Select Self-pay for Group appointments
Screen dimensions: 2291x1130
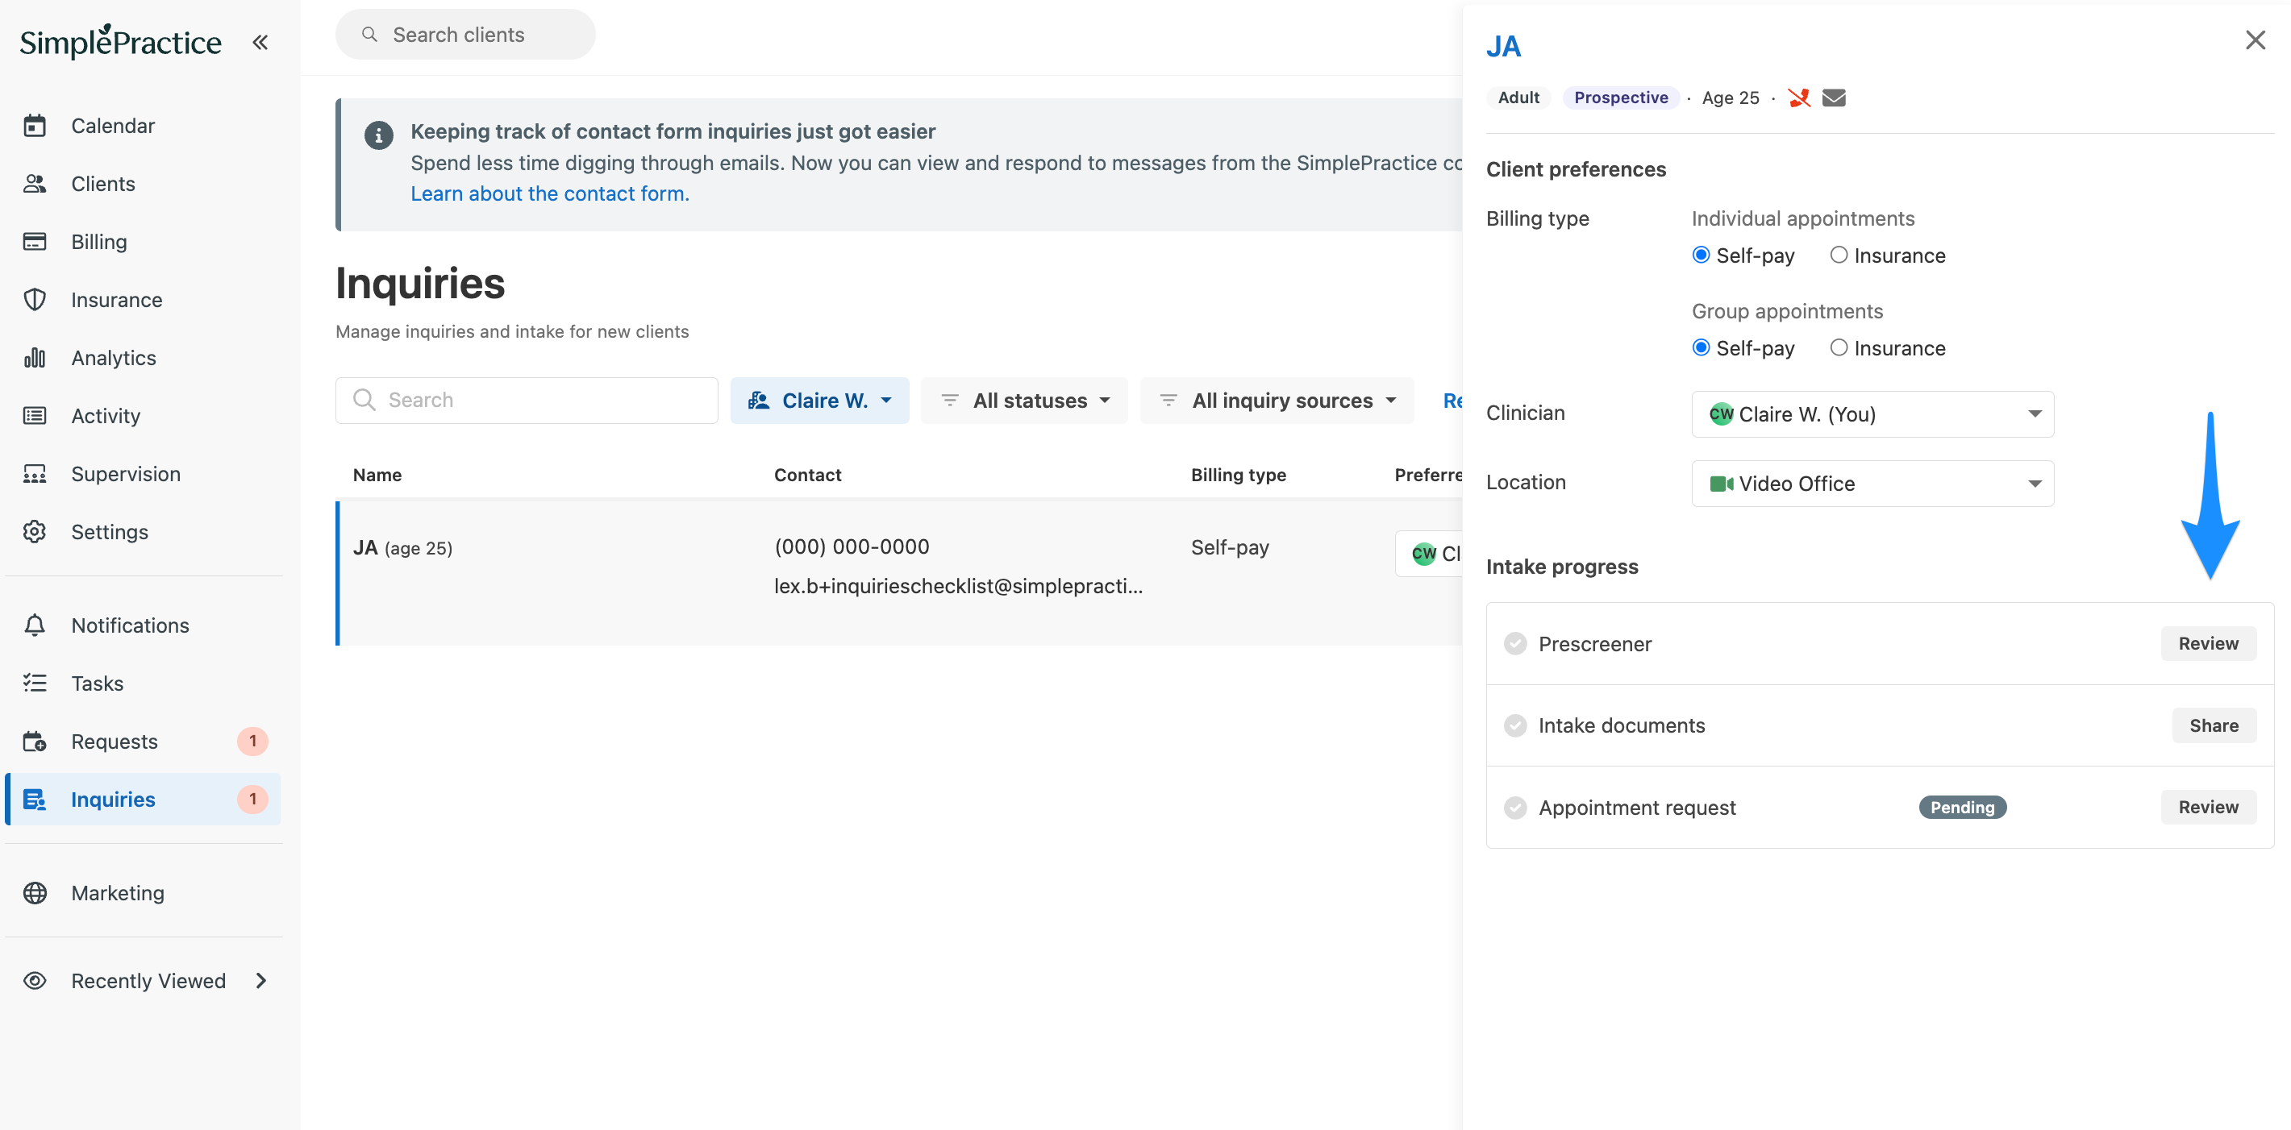[x=1701, y=347]
